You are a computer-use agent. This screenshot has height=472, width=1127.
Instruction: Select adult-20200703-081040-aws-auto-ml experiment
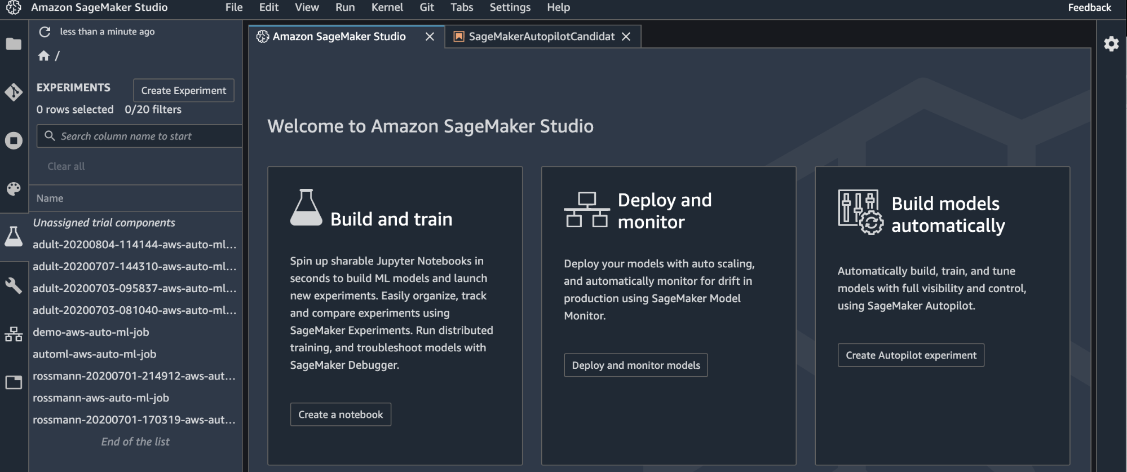click(x=135, y=310)
